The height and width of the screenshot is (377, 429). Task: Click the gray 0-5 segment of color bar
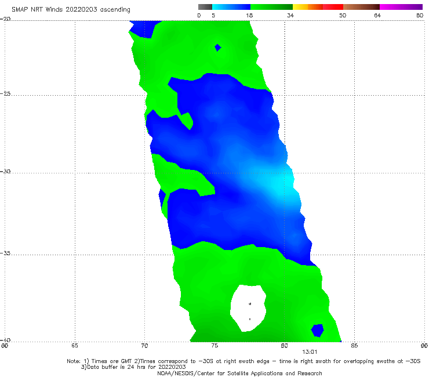point(205,7)
